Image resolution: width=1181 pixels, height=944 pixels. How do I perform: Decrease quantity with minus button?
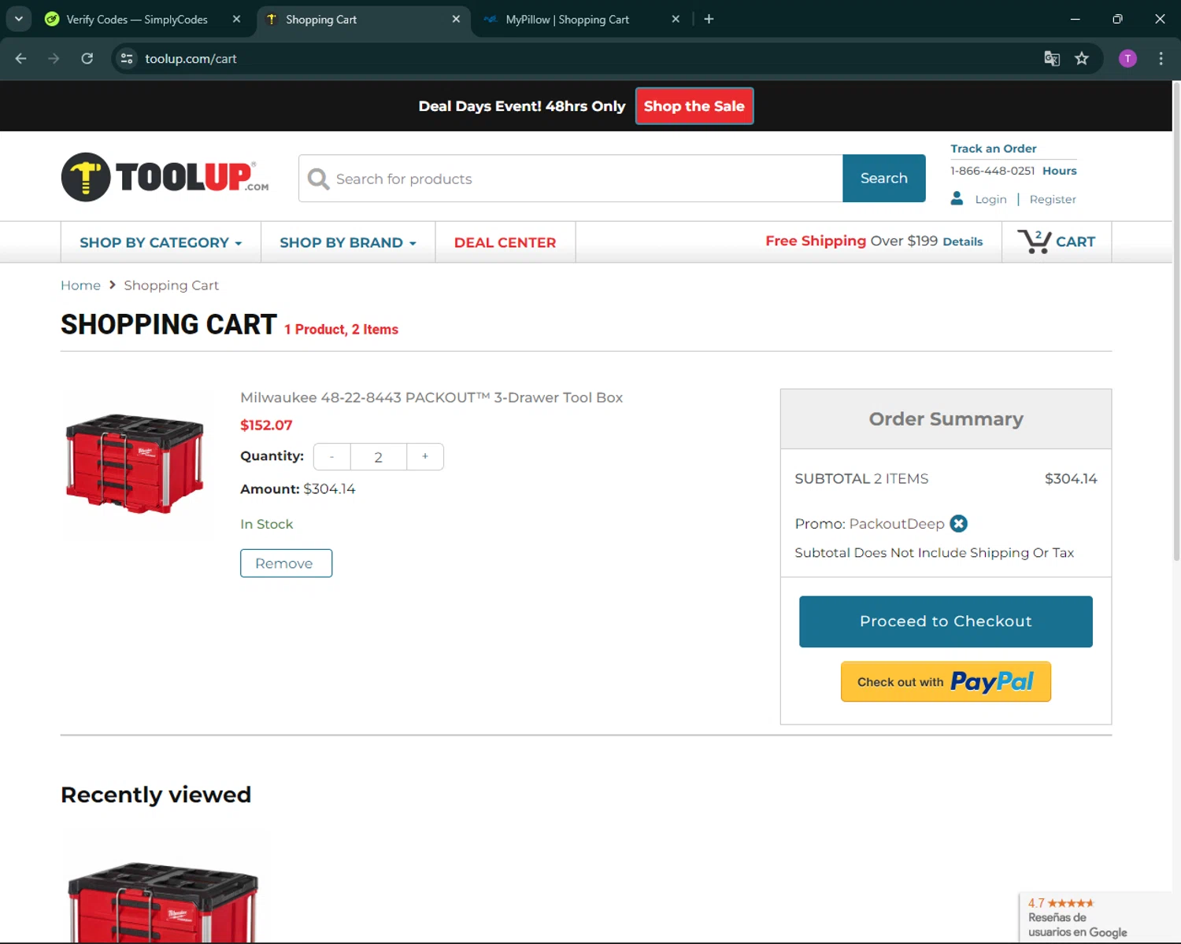pyautogui.click(x=331, y=456)
